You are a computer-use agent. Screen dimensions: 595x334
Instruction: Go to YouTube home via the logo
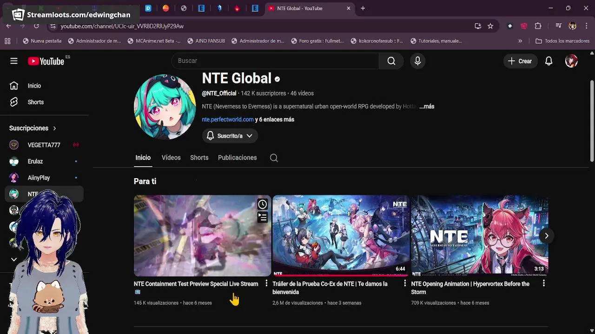point(46,61)
